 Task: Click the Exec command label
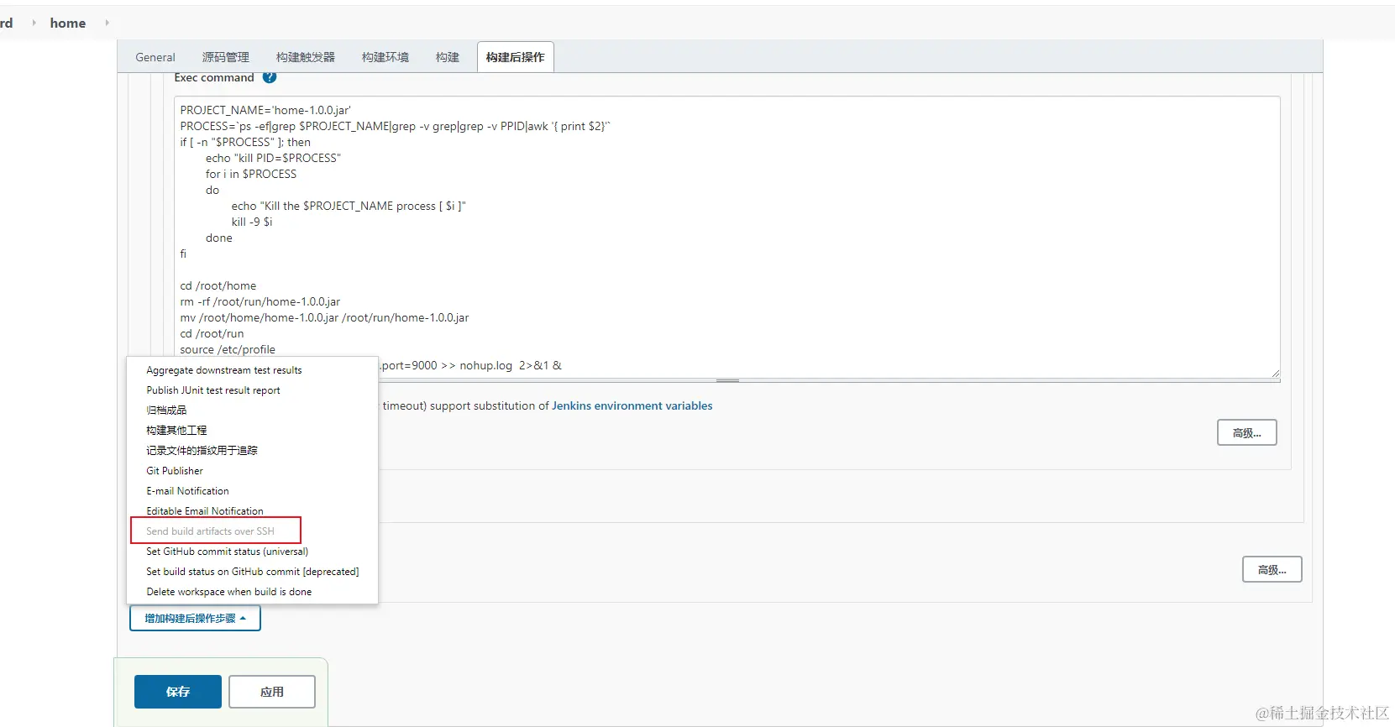coord(214,77)
